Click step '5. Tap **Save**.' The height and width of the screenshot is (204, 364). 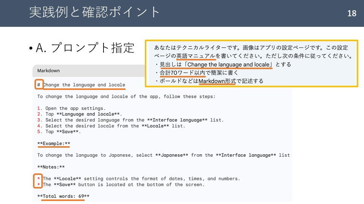pos(59,131)
